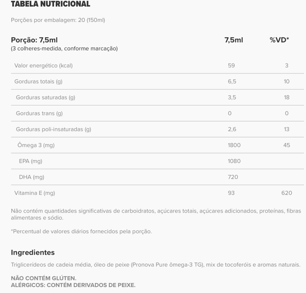Select the Gorduras trans (g) row
The width and height of the screenshot is (306, 293).
[157, 113]
